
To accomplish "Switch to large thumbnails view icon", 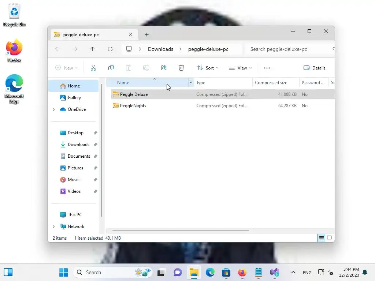I will (329, 238).
